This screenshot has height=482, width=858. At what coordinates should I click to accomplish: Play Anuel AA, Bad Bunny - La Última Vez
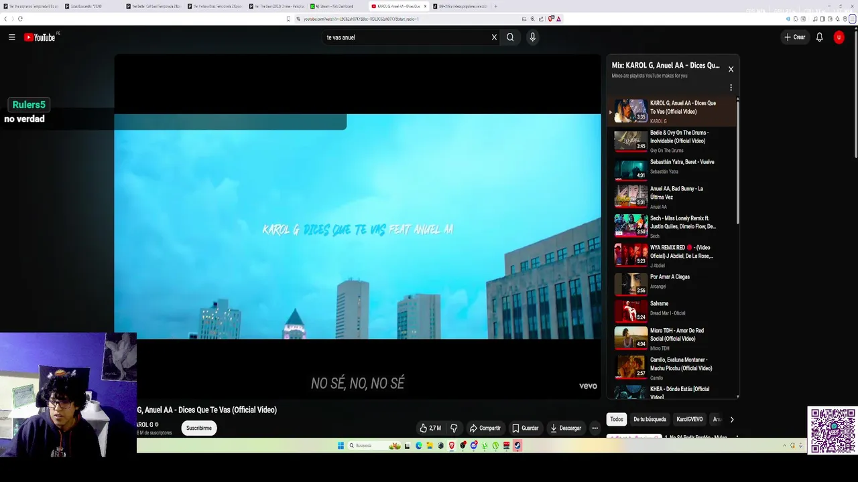tap(671, 197)
